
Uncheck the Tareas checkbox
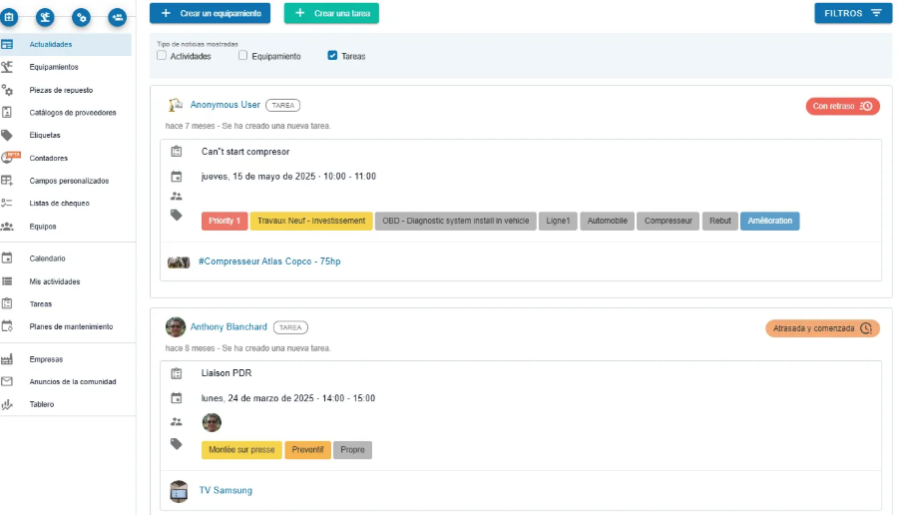pos(332,56)
